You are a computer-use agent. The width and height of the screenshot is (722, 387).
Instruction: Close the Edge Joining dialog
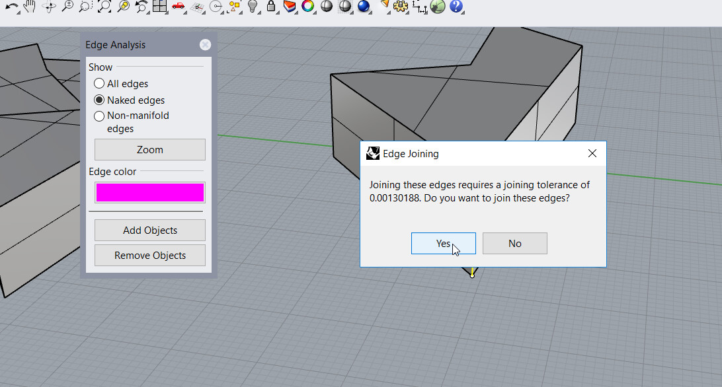592,153
